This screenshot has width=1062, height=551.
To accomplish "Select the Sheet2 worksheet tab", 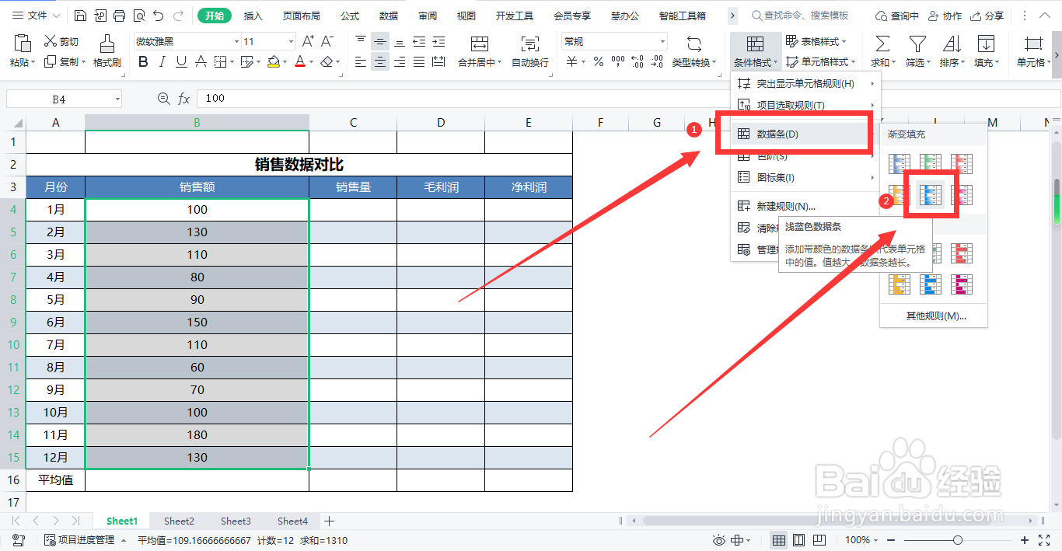I will click(x=178, y=521).
